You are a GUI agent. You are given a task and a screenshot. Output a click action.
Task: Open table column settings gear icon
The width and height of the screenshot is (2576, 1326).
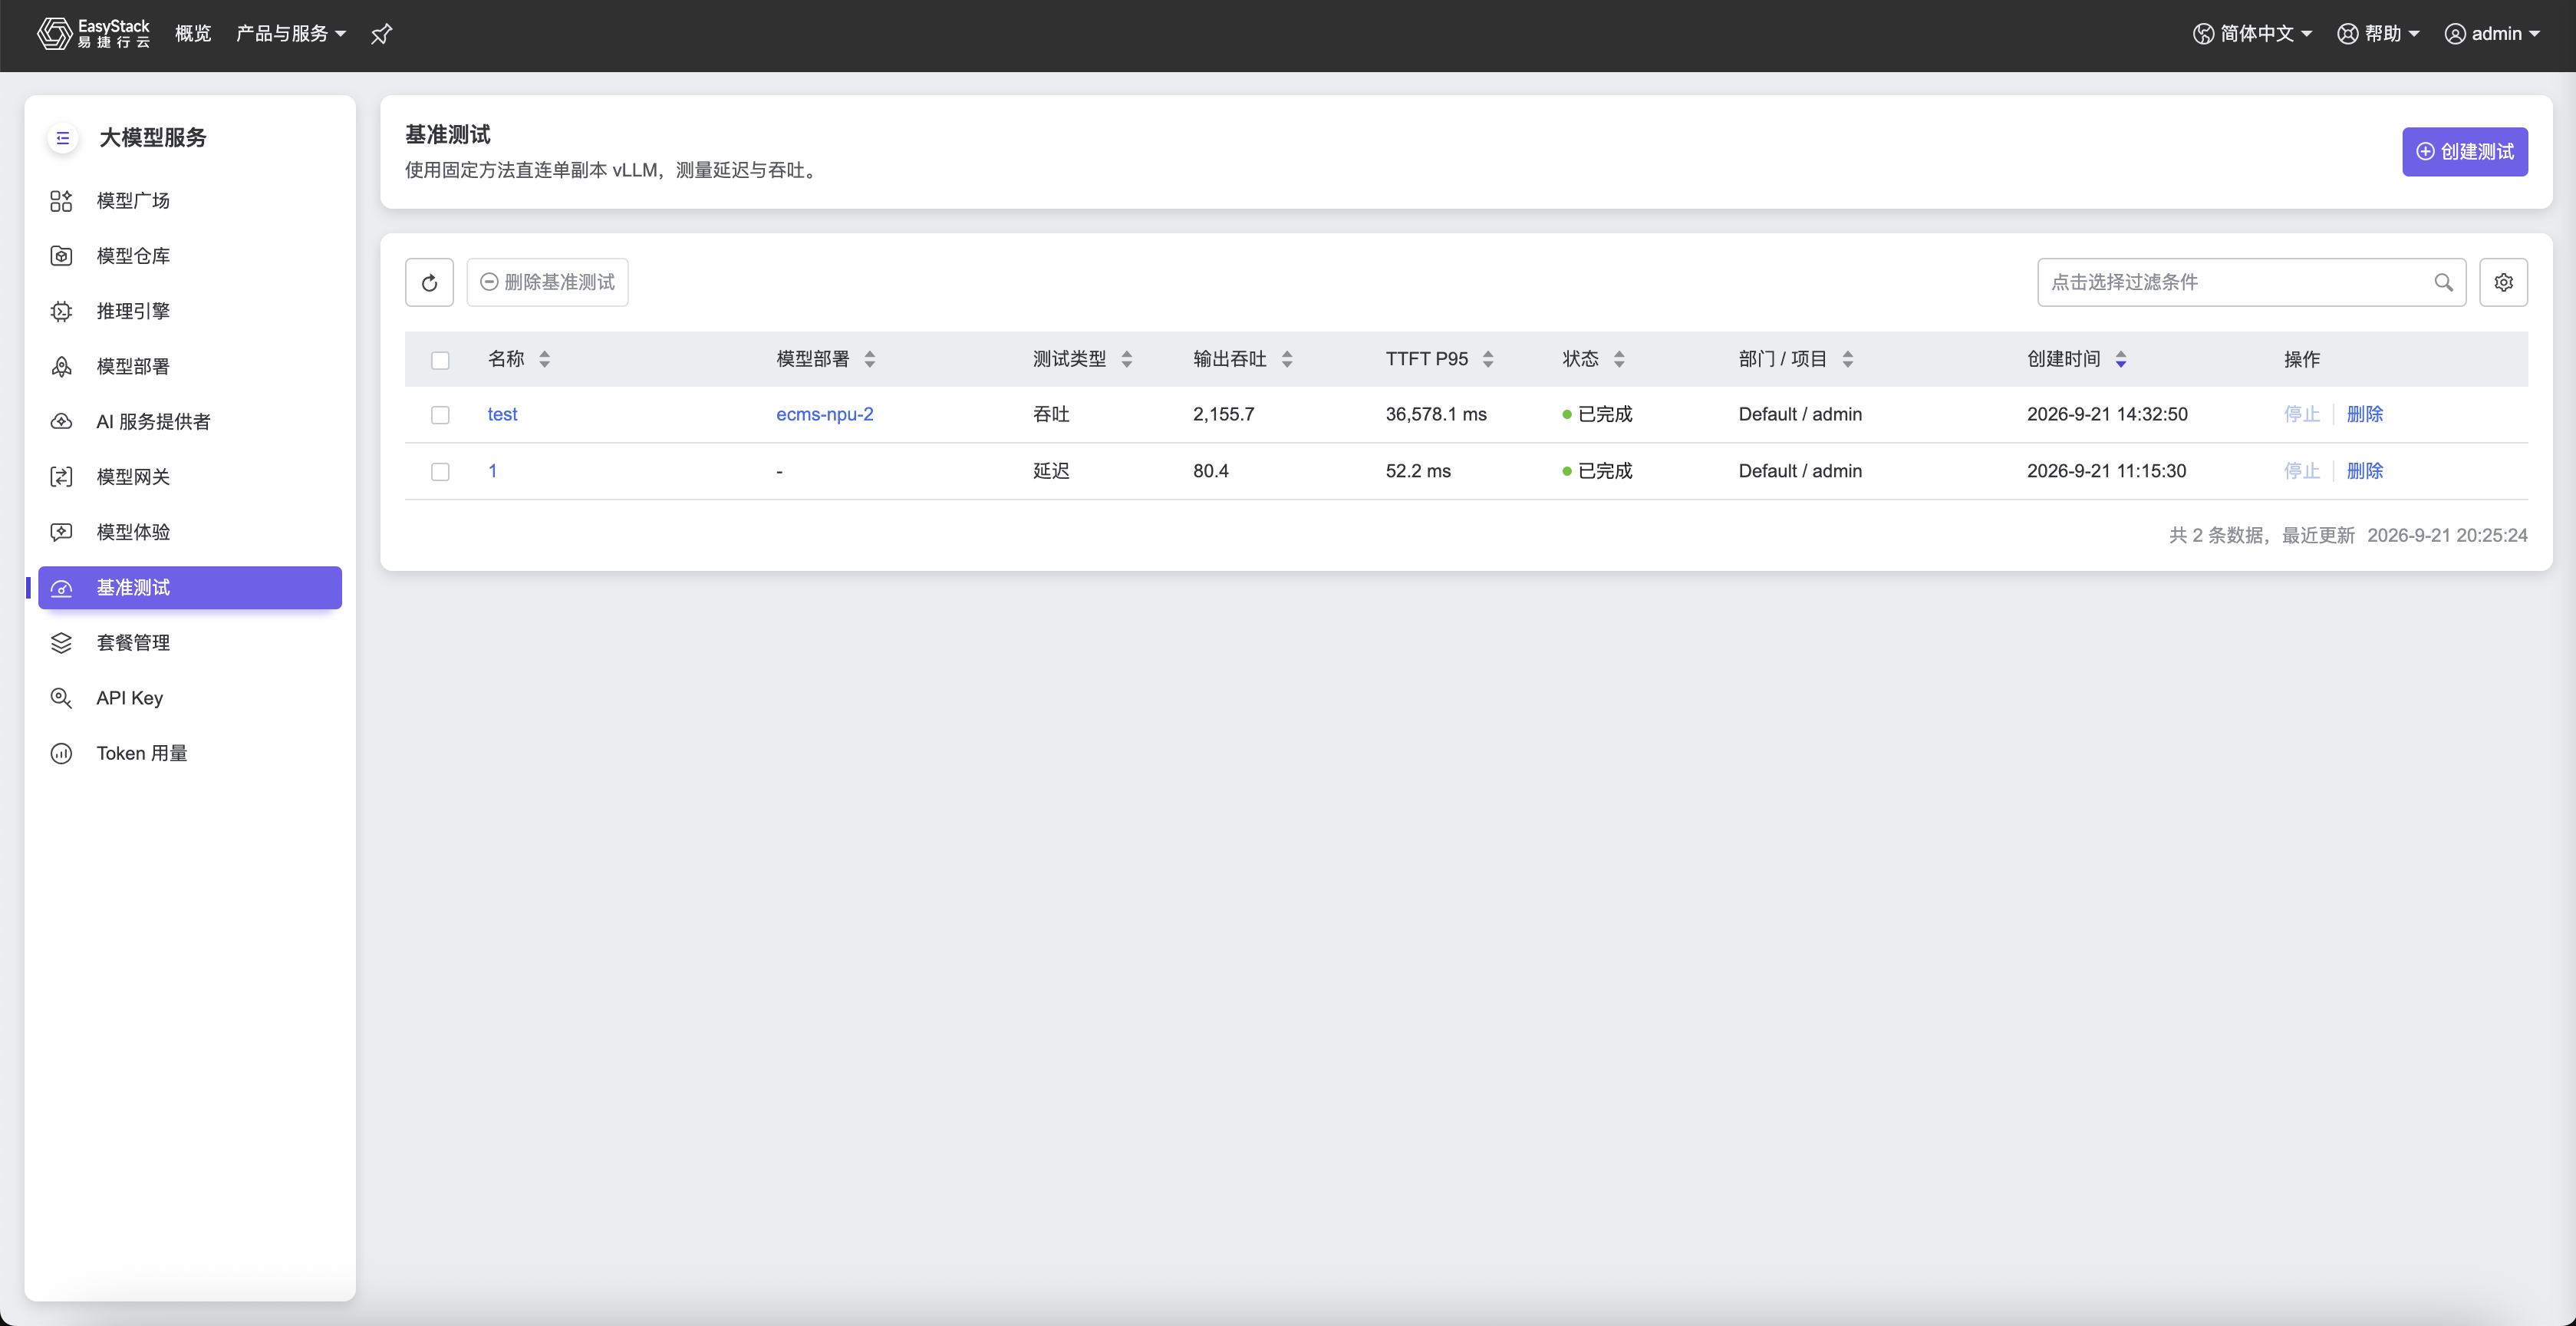coord(2503,283)
